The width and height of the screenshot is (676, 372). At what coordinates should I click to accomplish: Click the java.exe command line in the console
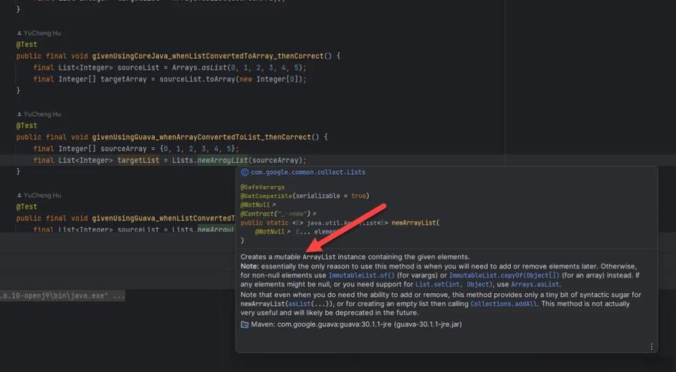tap(62, 296)
